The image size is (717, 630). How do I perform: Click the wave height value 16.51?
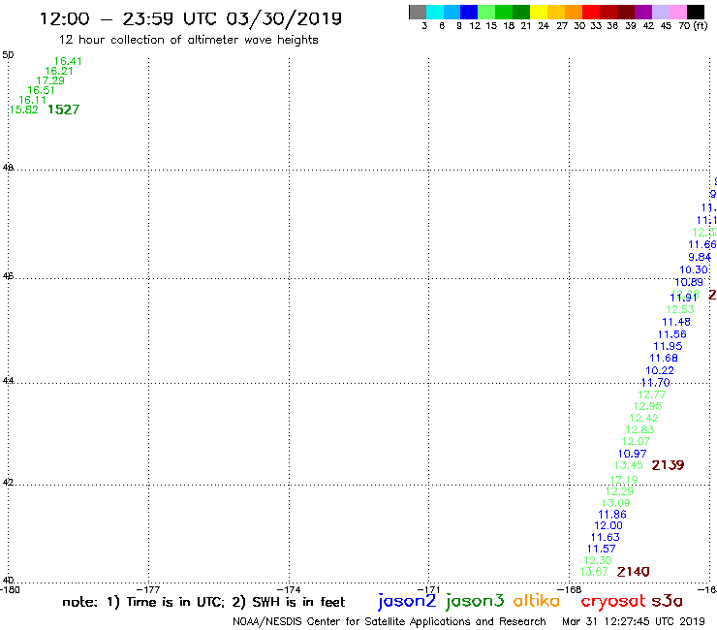[x=41, y=90]
